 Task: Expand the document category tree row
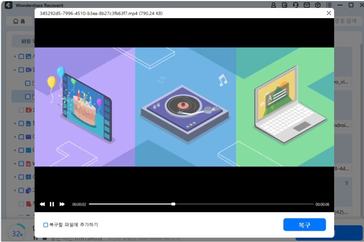(x=15, y=123)
